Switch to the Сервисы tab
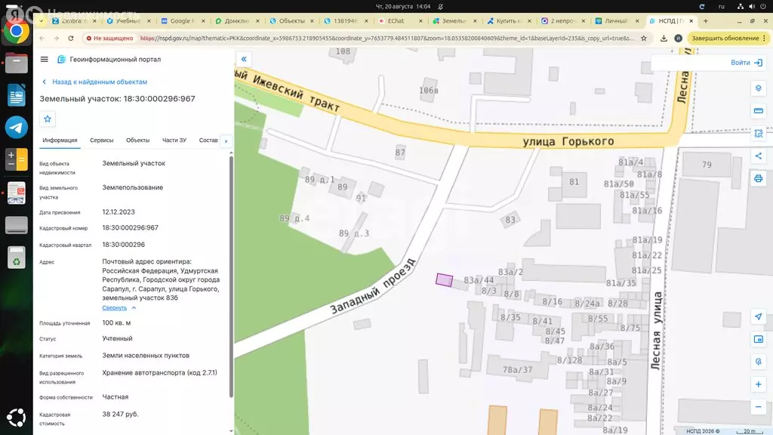This screenshot has width=773, height=435. 102,140
